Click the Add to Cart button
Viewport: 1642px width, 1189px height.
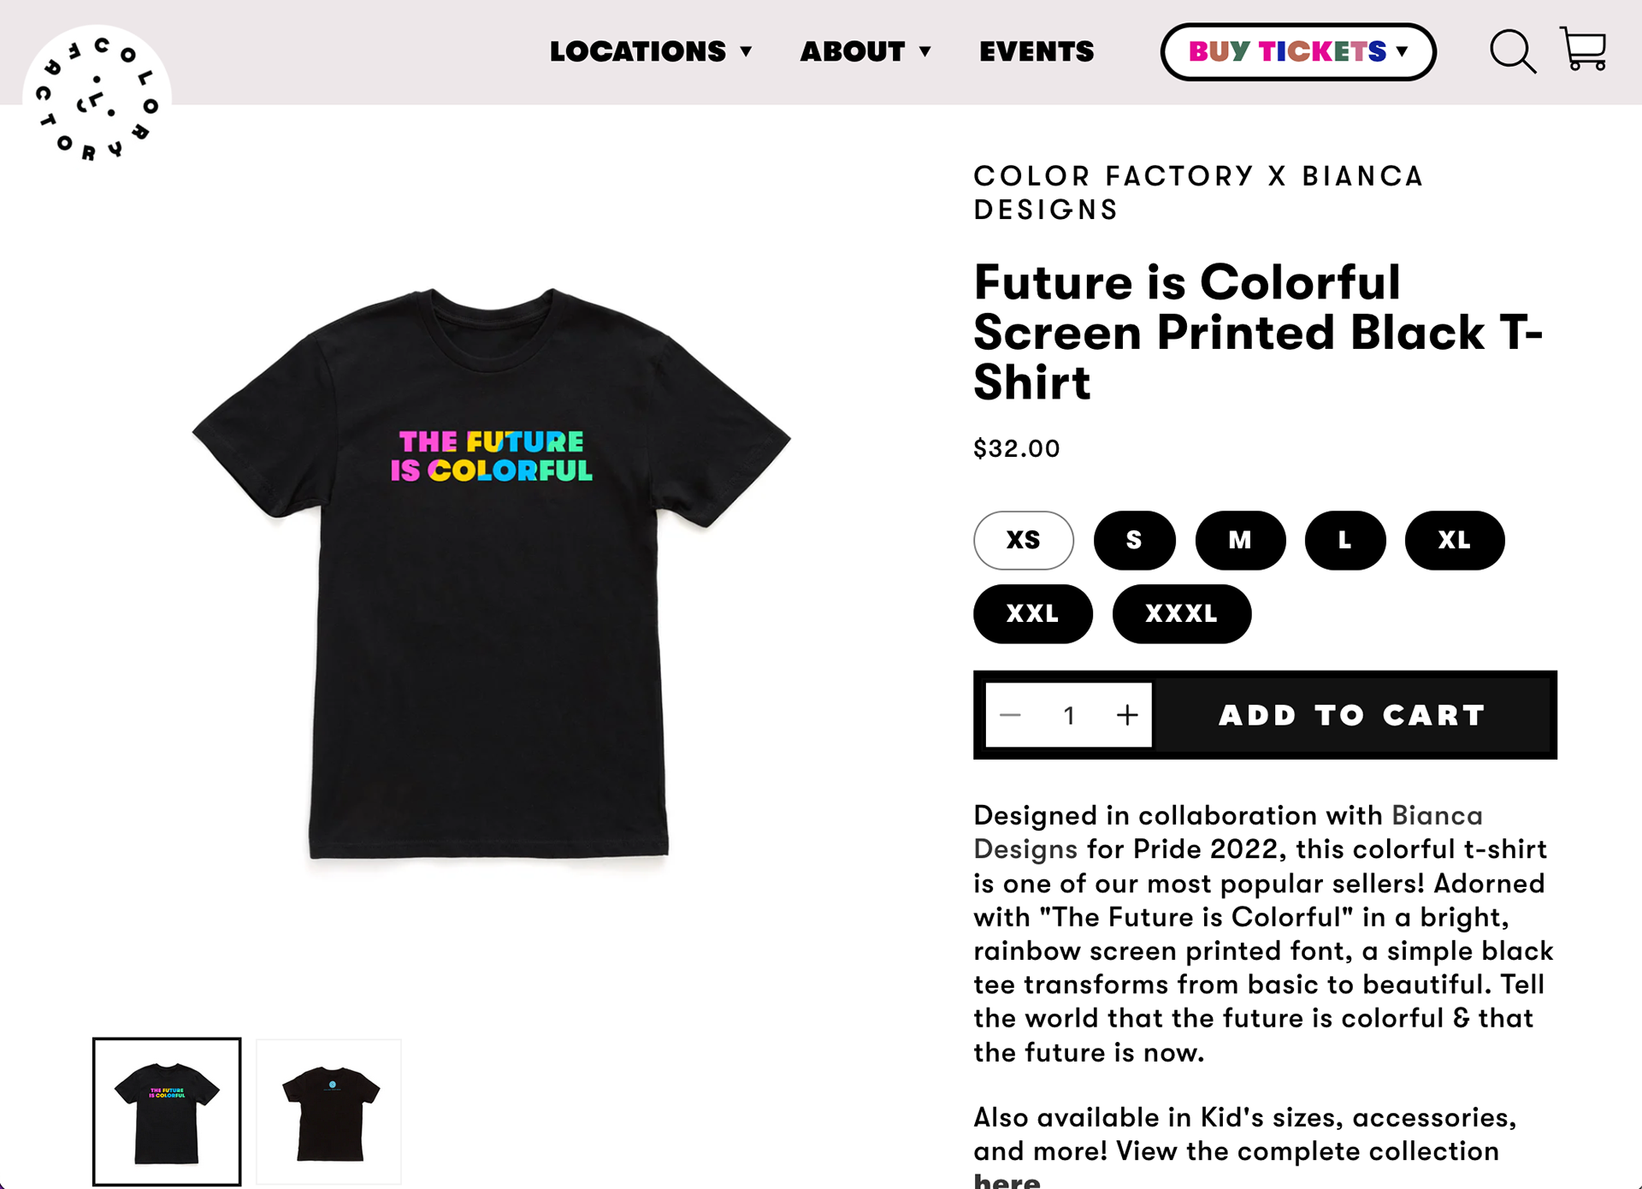(1352, 715)
